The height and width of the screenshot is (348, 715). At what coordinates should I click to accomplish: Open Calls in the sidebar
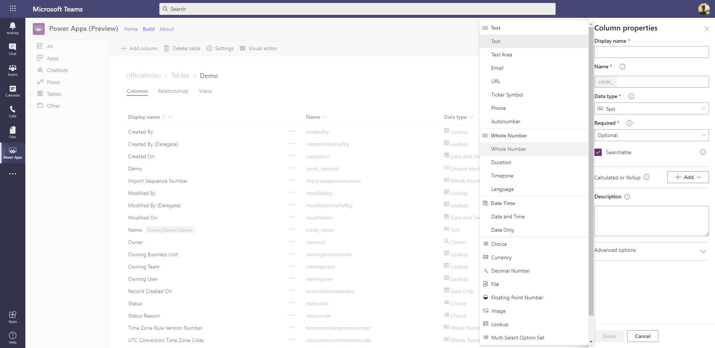(13, 111)
